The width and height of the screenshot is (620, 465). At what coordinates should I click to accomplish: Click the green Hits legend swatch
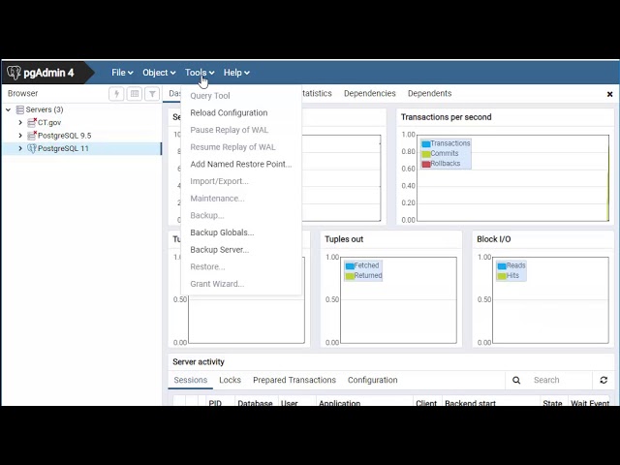[502, 276]
